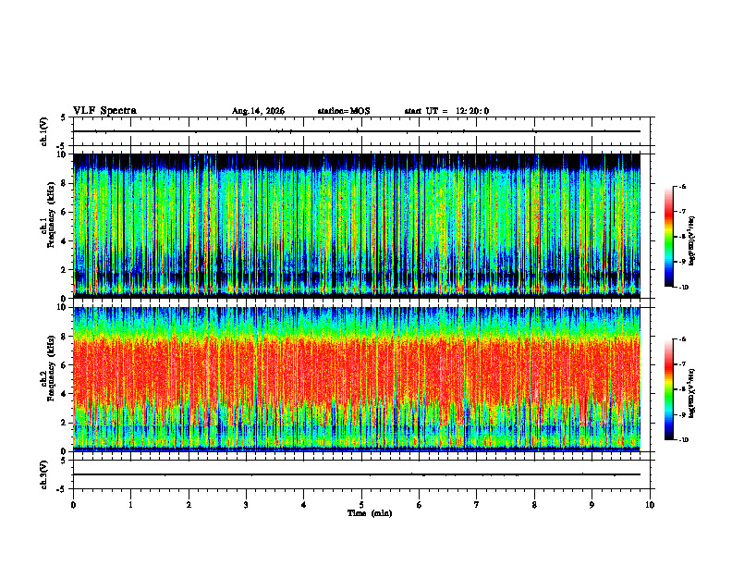The width and height of the screenshot is (732, 566).
Task: Click time axis tick label "9"
Action: [592, 505]
